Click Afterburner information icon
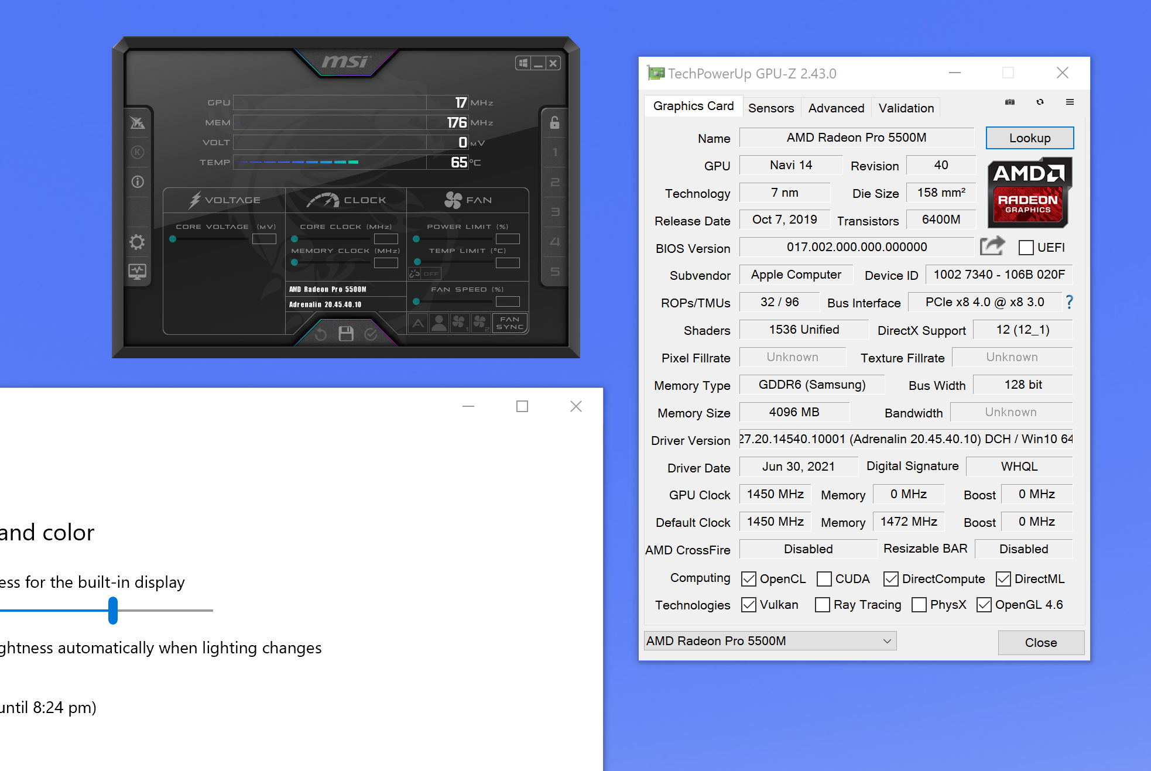 click(137, 181)
